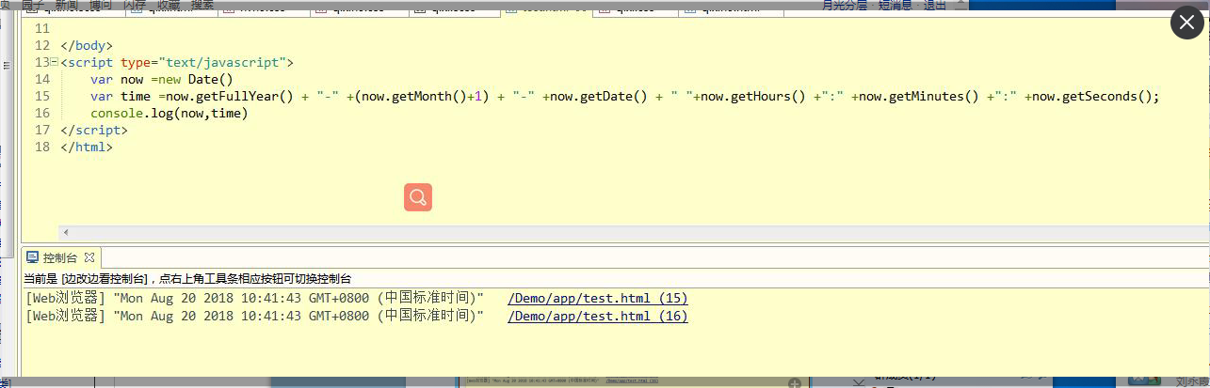
Task: Click the console hint text starting with 当前是
Action: (187, 279)
